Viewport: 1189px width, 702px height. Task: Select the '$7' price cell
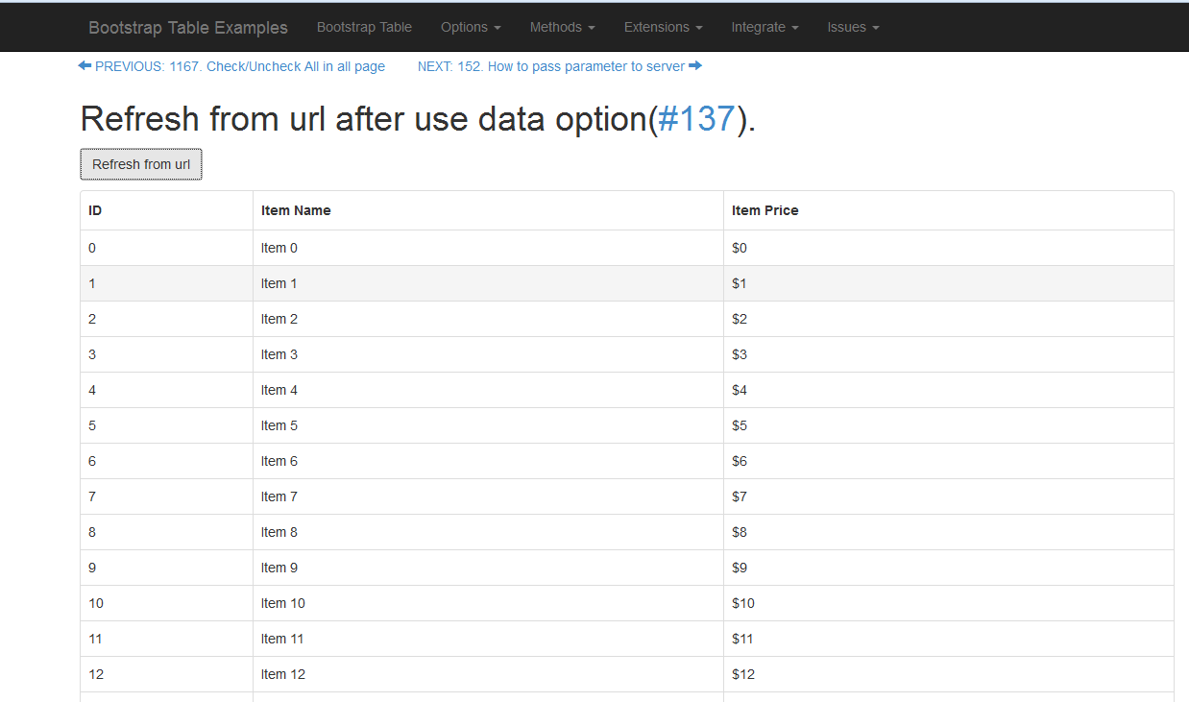tap(949, 496)
